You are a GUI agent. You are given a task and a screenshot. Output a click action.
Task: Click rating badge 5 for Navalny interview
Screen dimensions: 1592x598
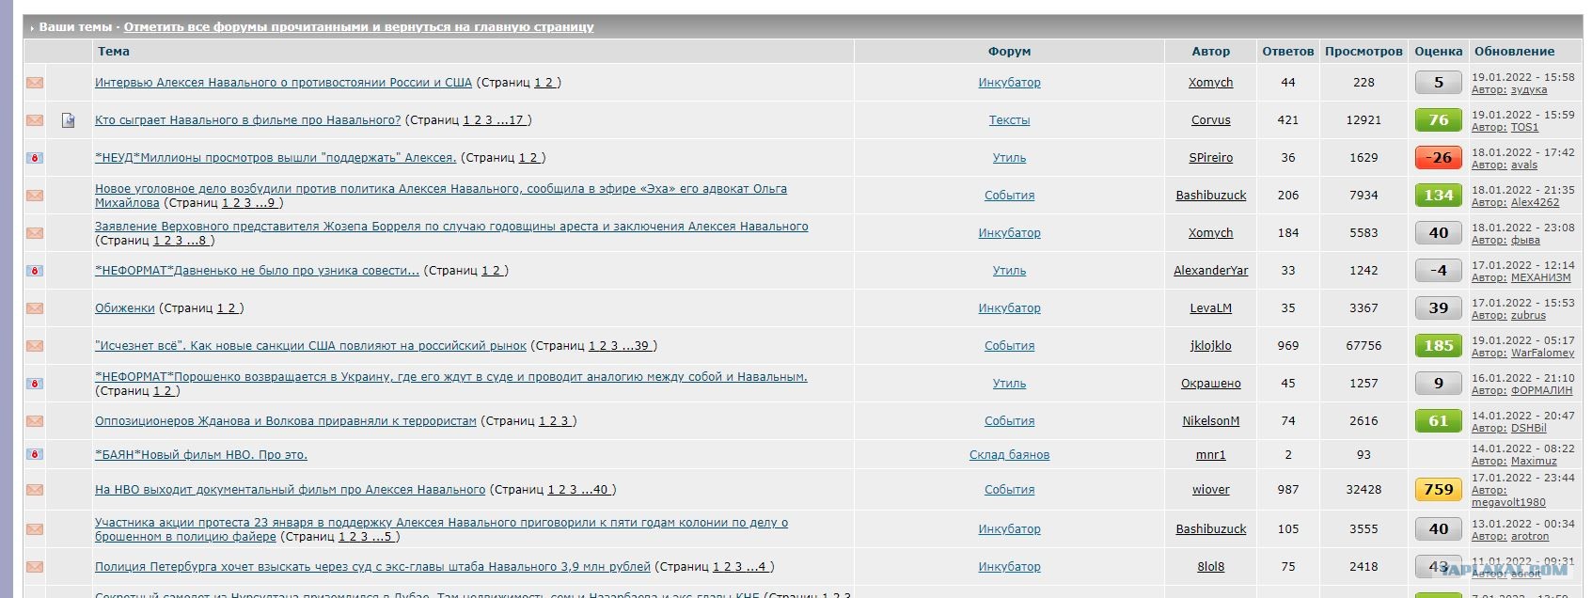click(1439, 83)
